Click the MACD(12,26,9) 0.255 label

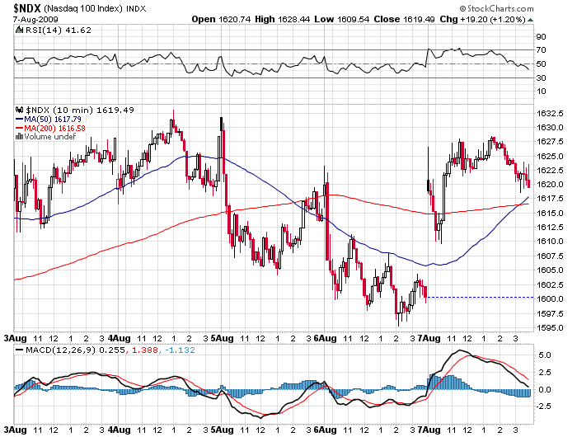pos(76,350)
